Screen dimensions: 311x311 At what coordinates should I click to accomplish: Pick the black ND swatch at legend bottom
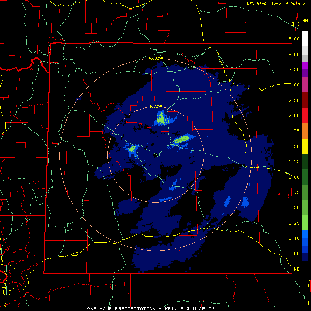click(305, 269)
